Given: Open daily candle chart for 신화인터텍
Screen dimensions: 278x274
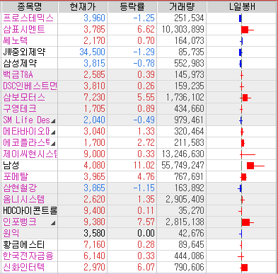Looking at the screenshot, I should pos(244,268).
